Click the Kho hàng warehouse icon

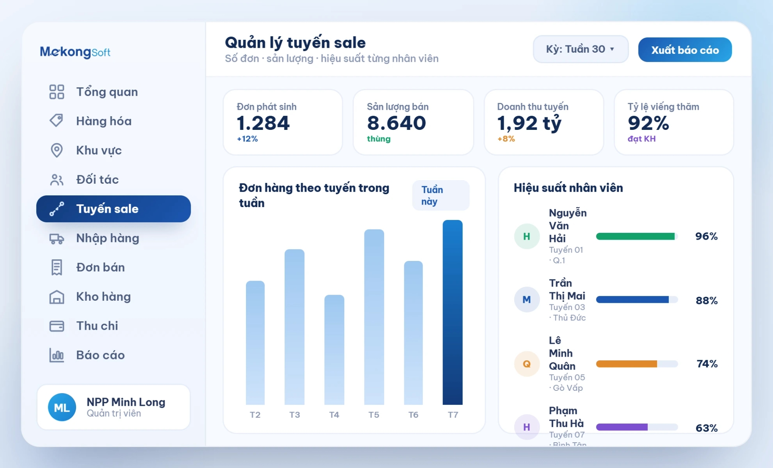(x=56, y=297)
